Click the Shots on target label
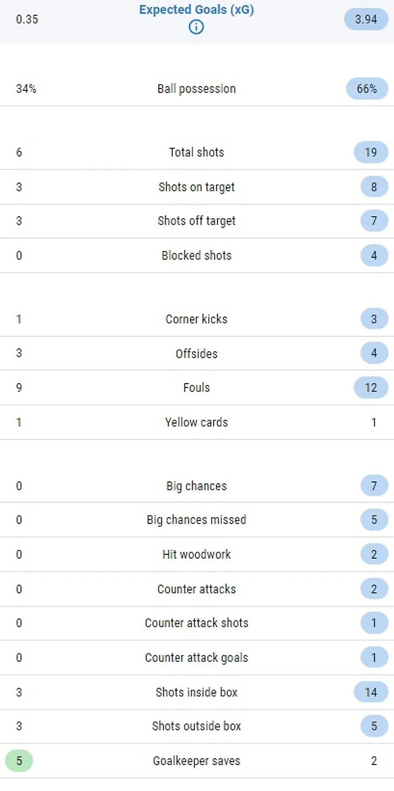Screen dimensions: 394x791 click(x=196, y=187)
